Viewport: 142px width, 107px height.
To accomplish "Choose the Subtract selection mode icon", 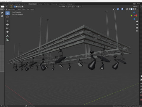I will click(19, 7).
